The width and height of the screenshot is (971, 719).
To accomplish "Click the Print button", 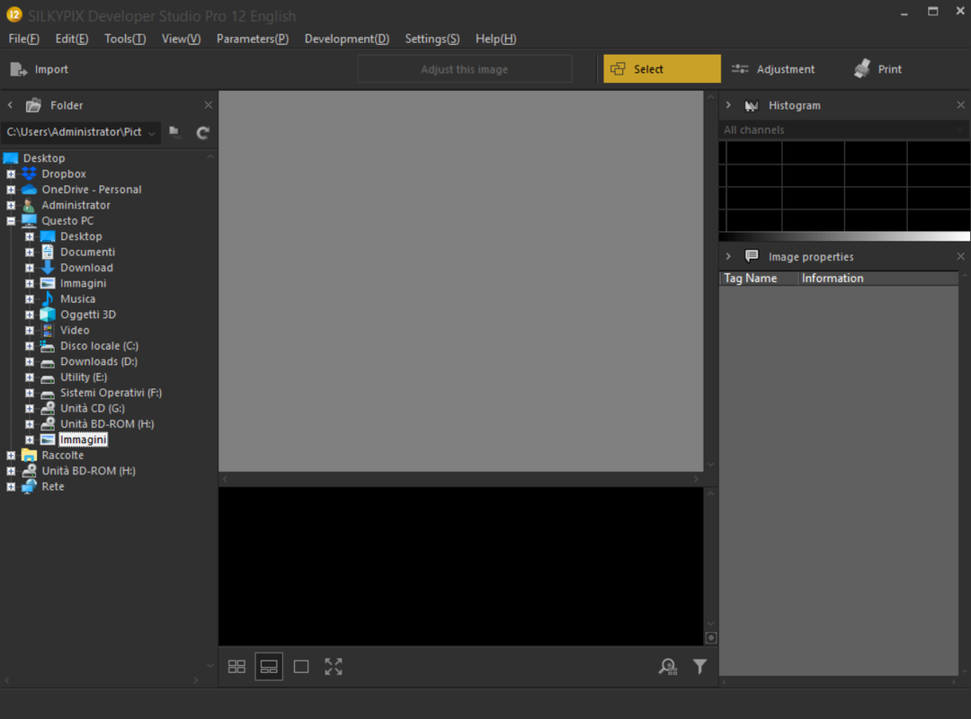I will click(877, 68).
